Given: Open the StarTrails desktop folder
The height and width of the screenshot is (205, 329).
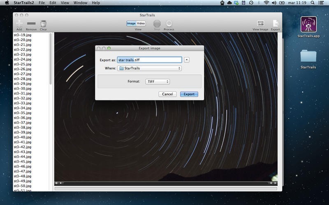Looking at the screenshot, I should [x=308, y=57].
